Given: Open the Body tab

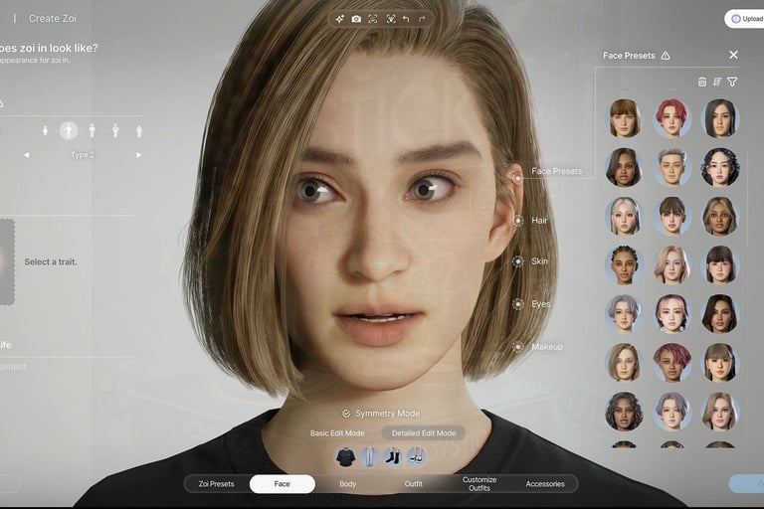Looking at the screenshot, I should click(348, 484).
